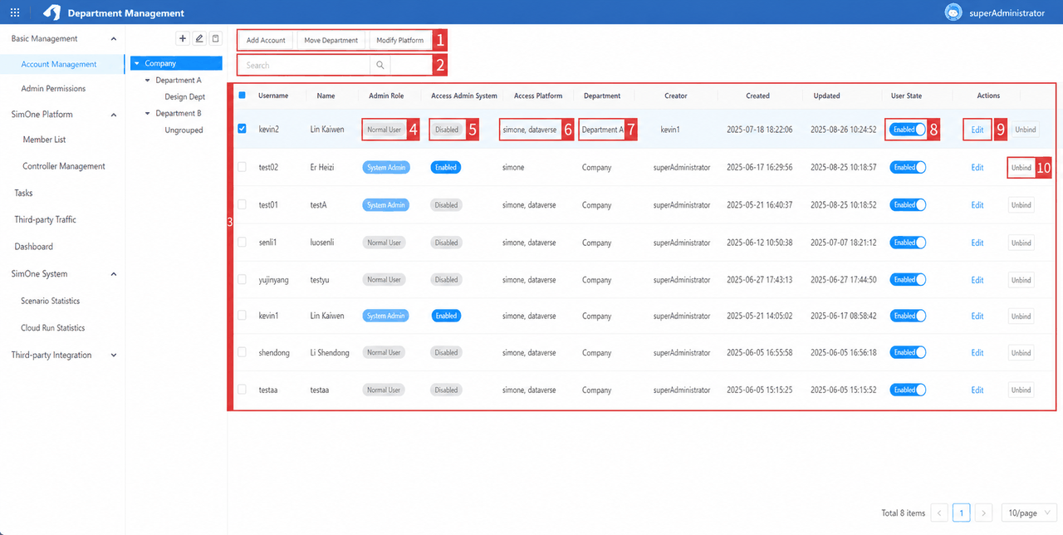Toggle user state switch for kevin2
This screenshot has height=535, width=1063.
click(x=908, y=129)
